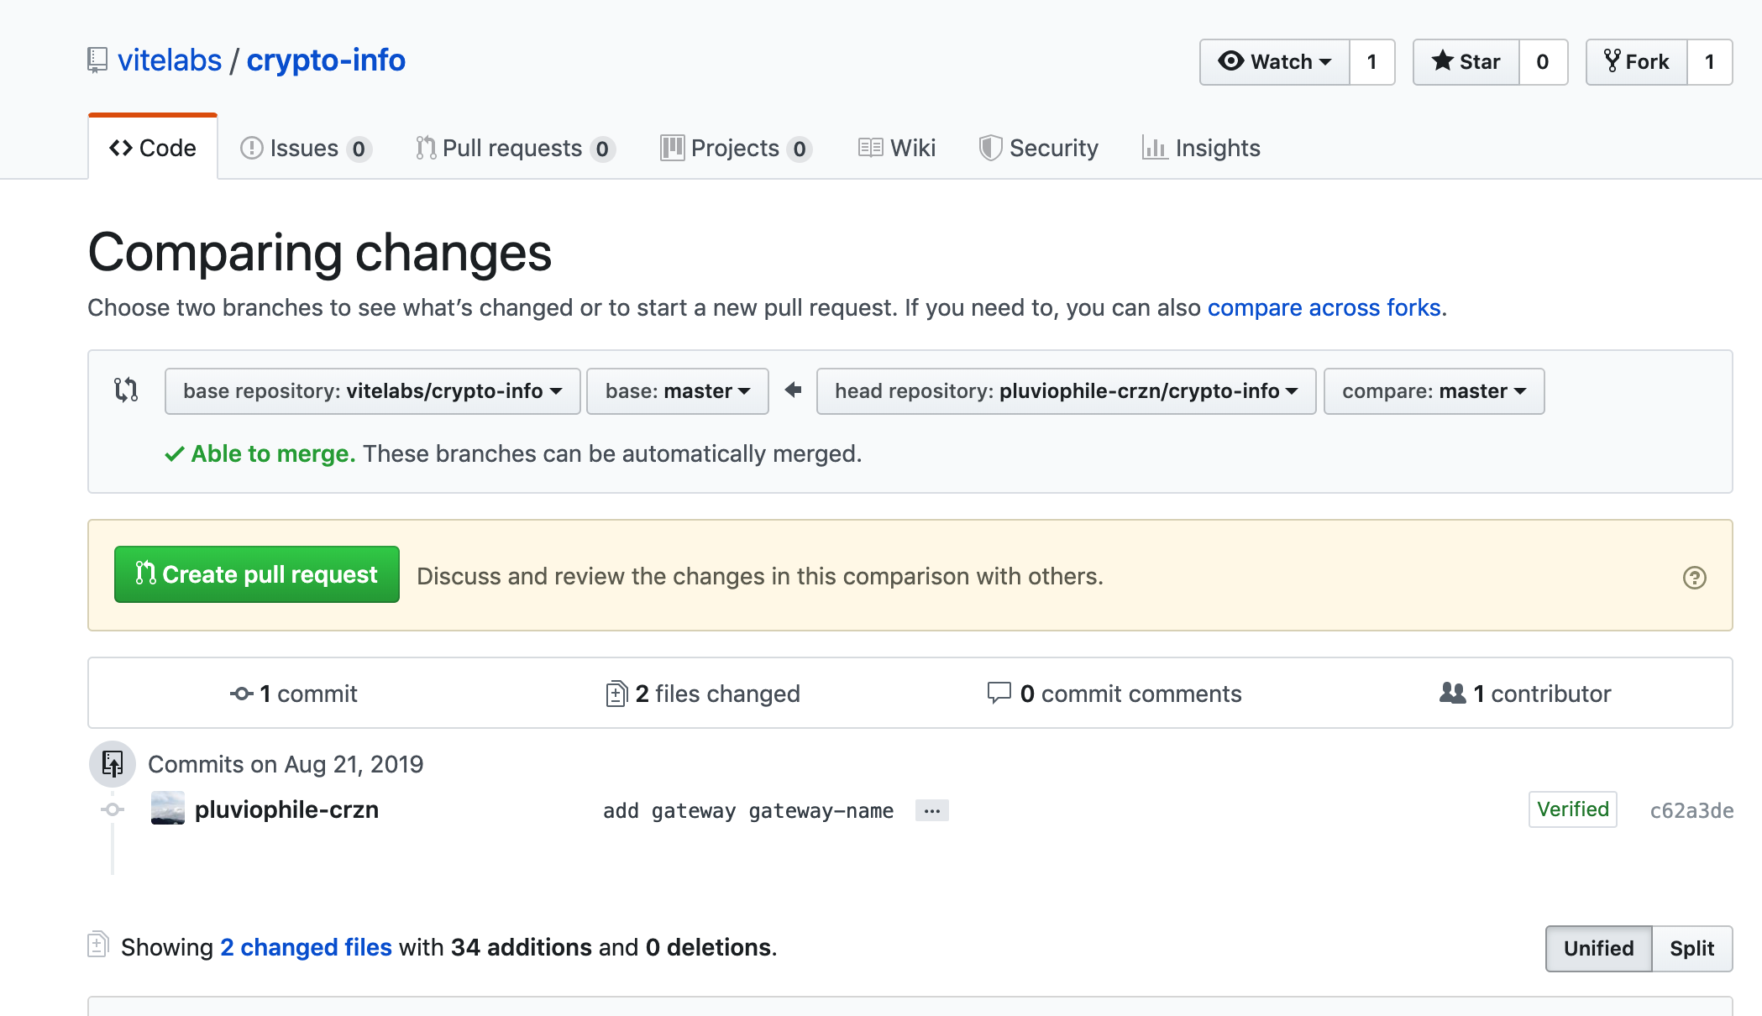The image size is (1762, 1016).
Task: Open the Watch dropdown button
Action: (x=1275, y=62)
